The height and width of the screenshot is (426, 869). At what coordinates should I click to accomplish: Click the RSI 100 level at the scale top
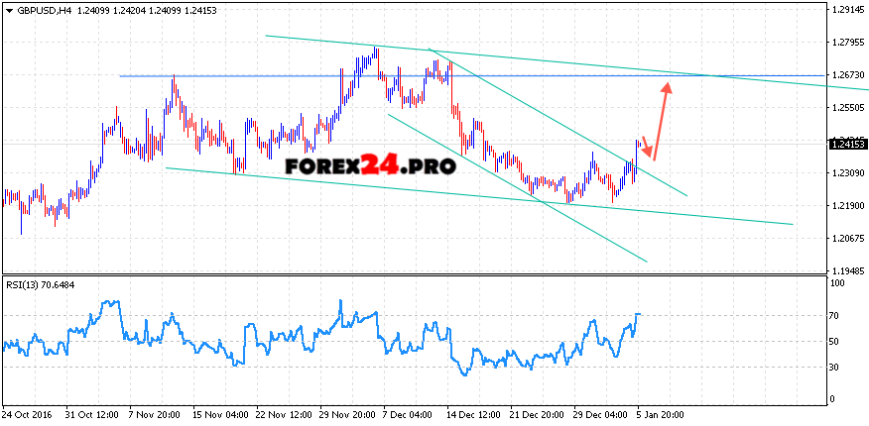837,283
